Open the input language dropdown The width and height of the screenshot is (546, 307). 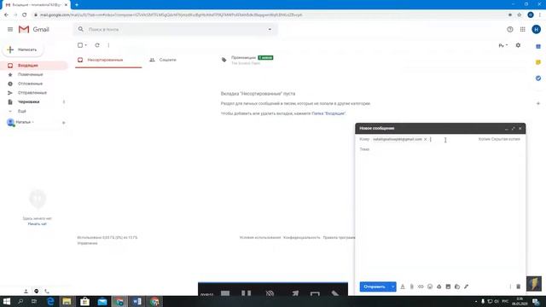[x=502, y=45]
